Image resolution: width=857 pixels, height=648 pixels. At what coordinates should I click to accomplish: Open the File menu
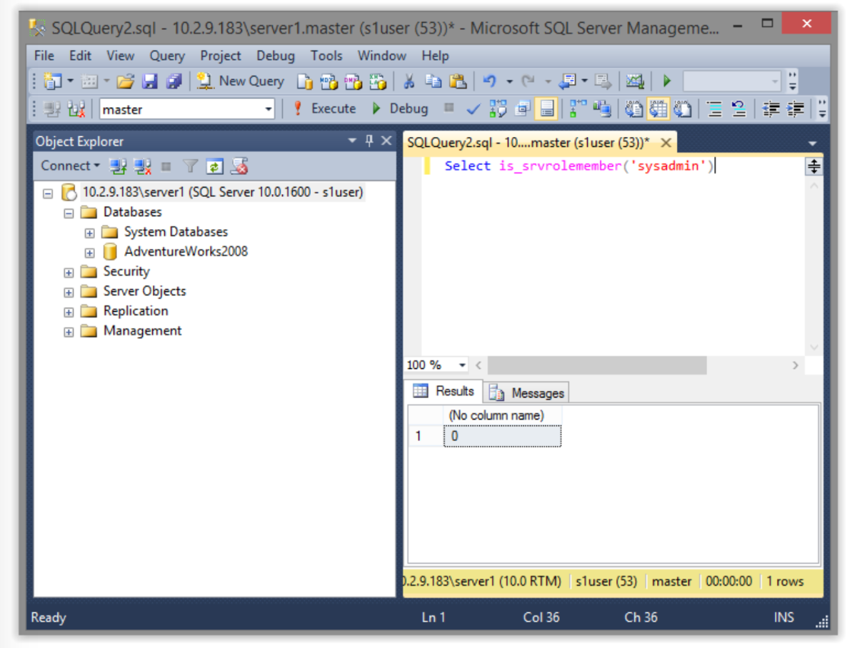coord(44,56)
